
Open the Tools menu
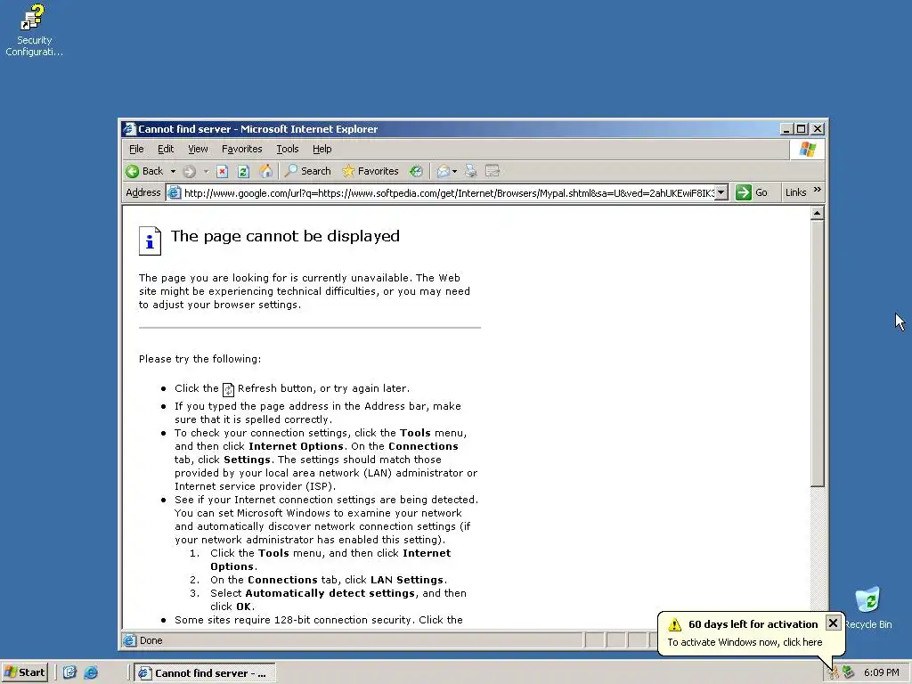(288, 149)
